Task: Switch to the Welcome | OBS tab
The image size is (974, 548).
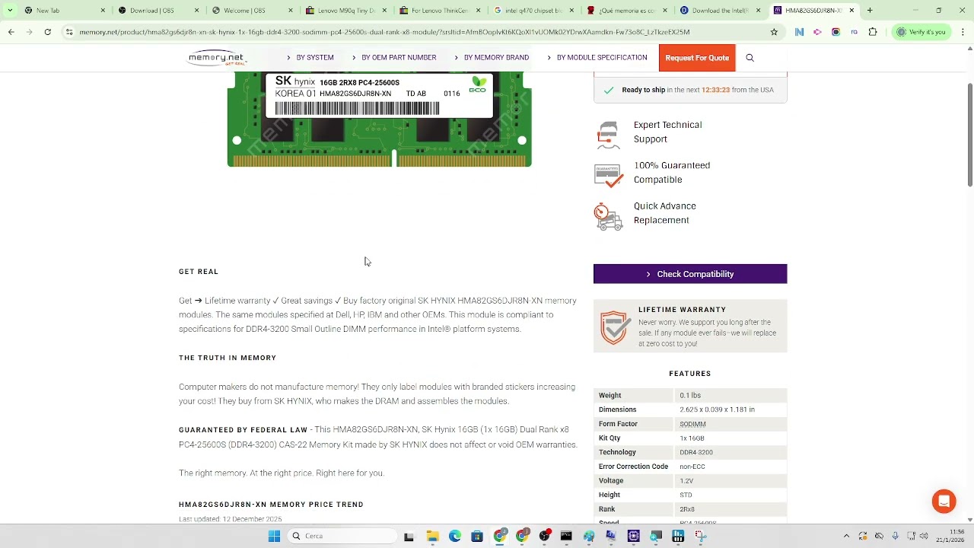Action: pyautogui.click(x=253, y=11)
